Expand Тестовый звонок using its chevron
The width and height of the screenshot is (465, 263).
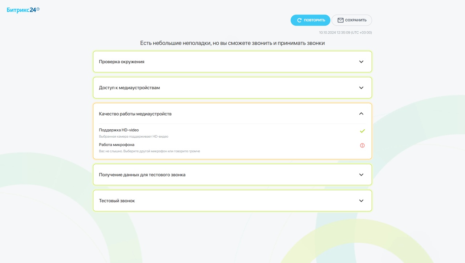coord(361,201)
